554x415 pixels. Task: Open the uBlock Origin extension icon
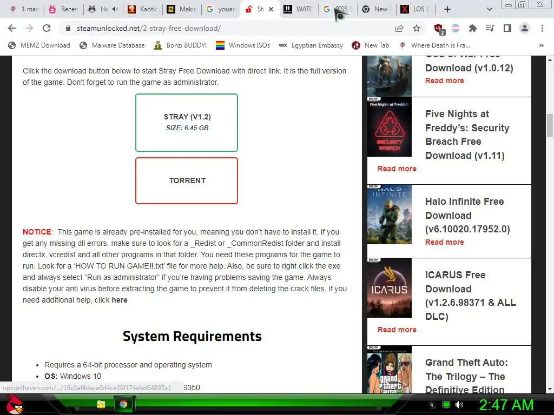tap(439, 29)
